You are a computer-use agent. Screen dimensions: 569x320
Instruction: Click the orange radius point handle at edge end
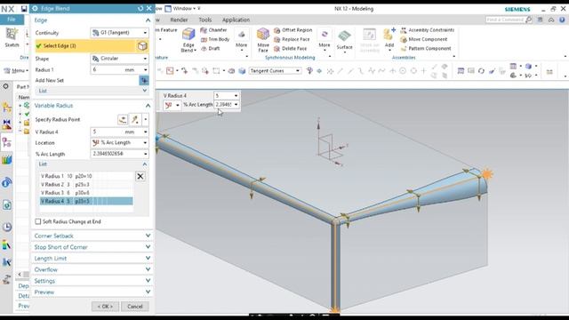[x=486, y=174]
